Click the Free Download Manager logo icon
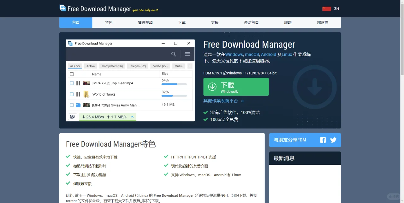Screen dimensions: 404x203 tap(63, 8)
